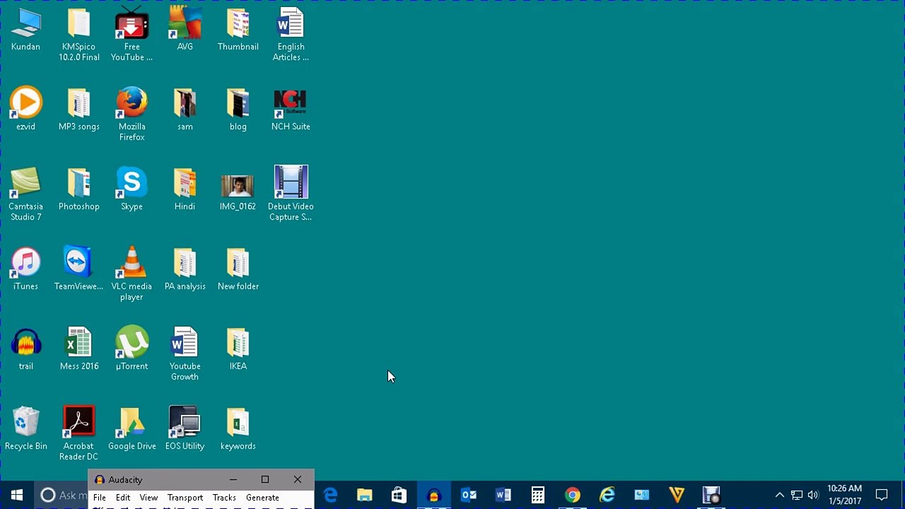Open Calculator from taskbar
905x509 pixels.
538,495
